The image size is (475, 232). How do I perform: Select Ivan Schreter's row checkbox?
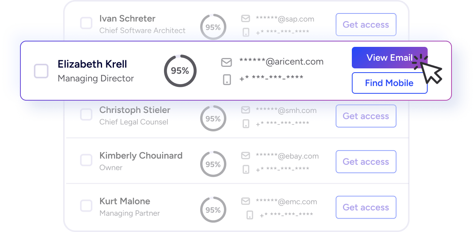(x=86, y=23)
